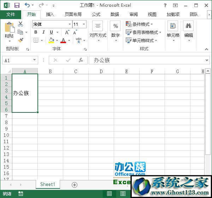Add a new sheet with plus icon

click(74, 185)
